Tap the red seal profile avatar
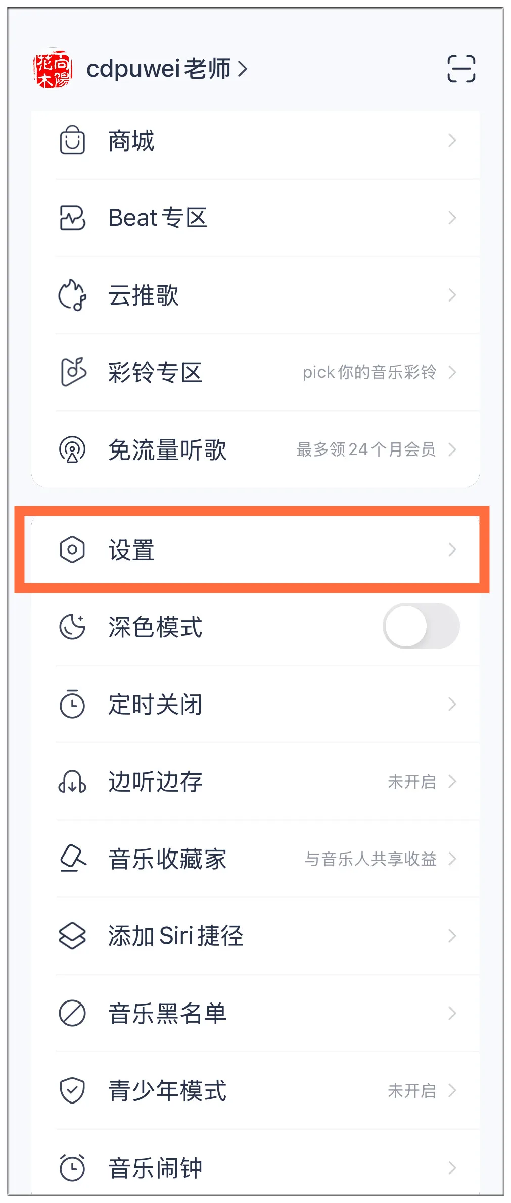511x1203 pixels. [x=53, y=69]
